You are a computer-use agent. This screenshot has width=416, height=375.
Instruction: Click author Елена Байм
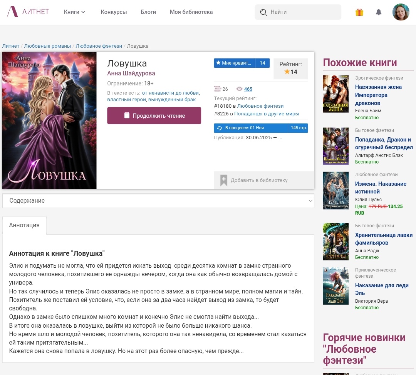point(368,111)
